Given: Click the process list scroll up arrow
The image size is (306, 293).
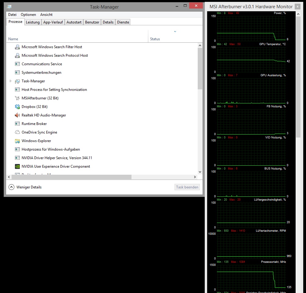Looking at the screenshot, I should pyautogui.click(x=200, y=45).
